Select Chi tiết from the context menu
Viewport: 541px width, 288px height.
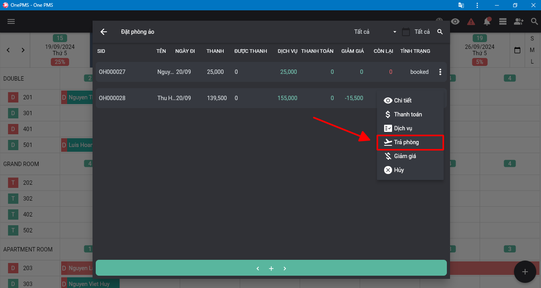[410, 101]
